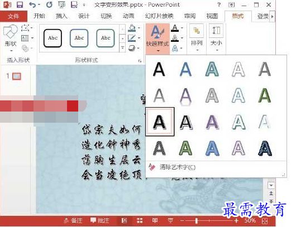Screen dimensions: 291x227
Task: Open the 插入 insert tab
Action: [61, 16]
